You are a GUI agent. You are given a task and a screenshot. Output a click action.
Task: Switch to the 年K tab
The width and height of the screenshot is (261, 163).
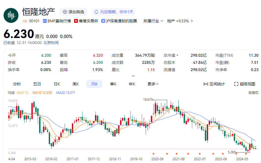pos(132,84)
